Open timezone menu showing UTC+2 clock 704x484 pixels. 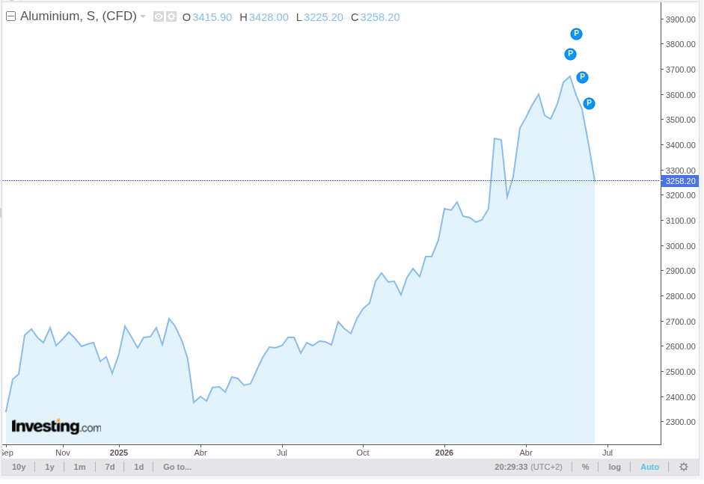pyautogui.click(x=528, y=467)
